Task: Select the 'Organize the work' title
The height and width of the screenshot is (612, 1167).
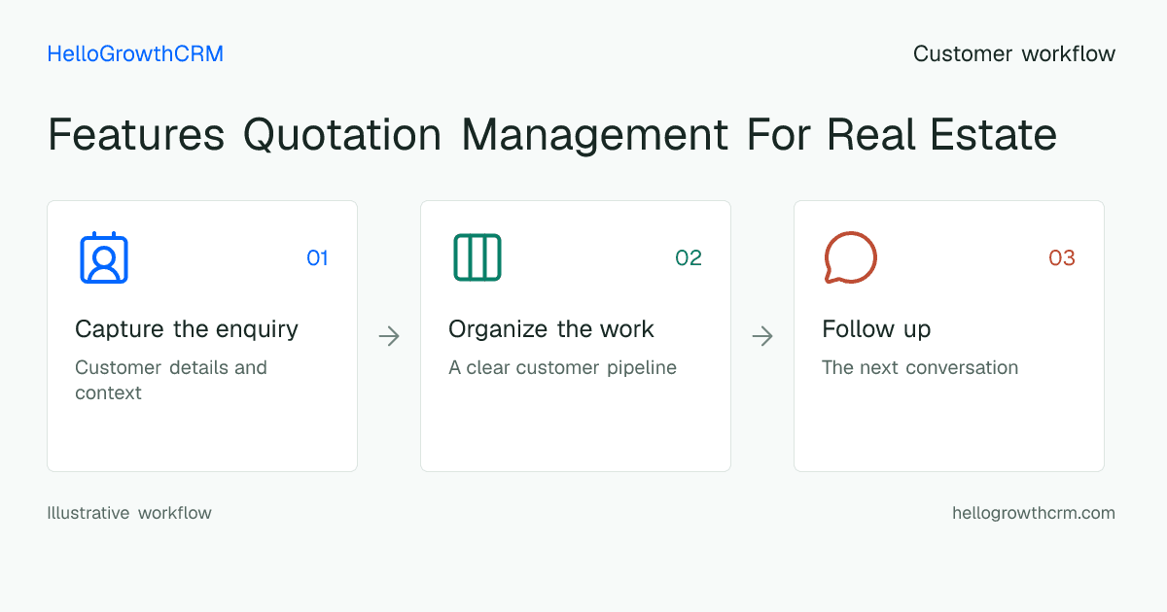Action: 551,329
